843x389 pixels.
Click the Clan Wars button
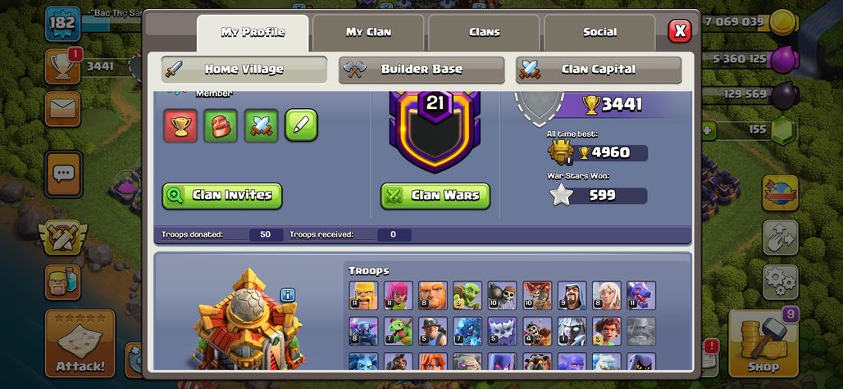click(x=435, y=196)
